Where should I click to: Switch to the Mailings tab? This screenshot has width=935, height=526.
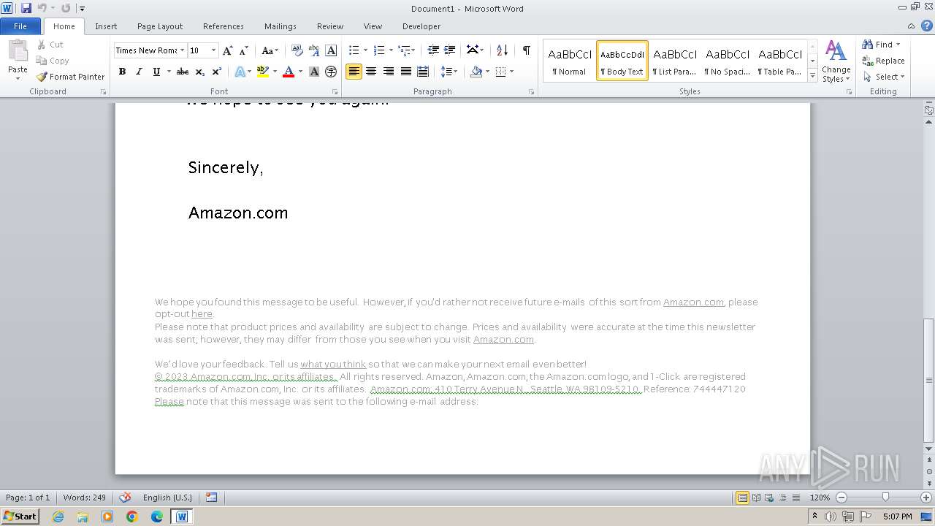[x=280, y=26]
